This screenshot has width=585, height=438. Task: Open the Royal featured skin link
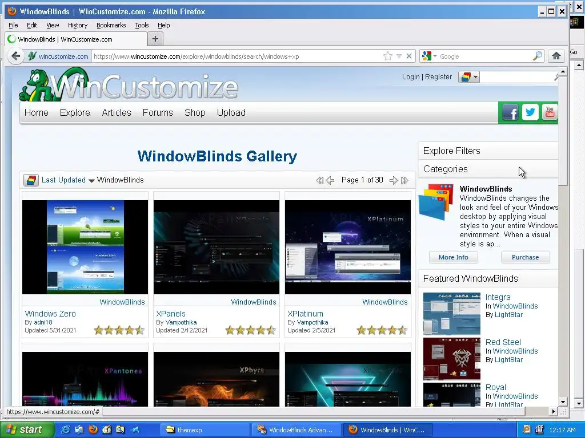495,387
